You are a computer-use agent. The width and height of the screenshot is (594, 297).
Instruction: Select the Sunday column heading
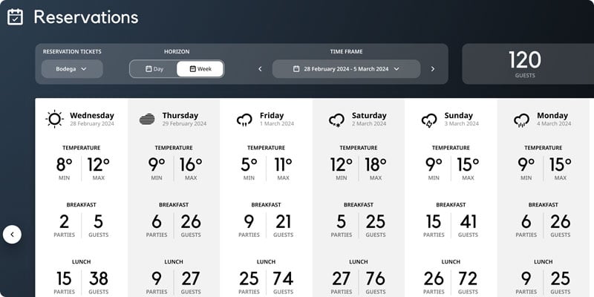coord(458,116)
